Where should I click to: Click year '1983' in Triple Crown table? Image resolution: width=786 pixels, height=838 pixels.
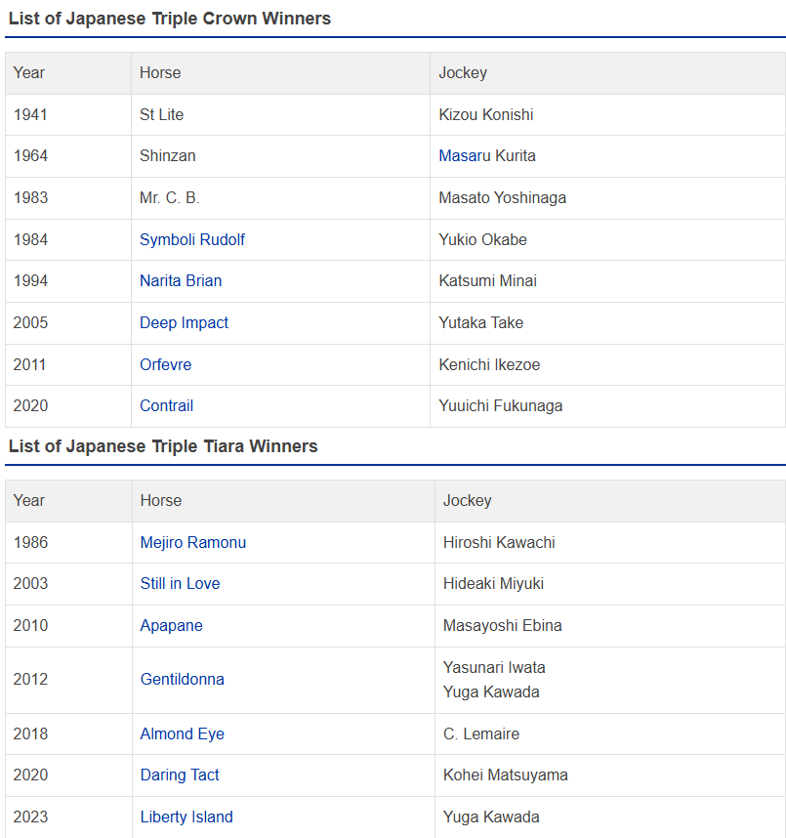pyautogui.click(x=30, y=197)
